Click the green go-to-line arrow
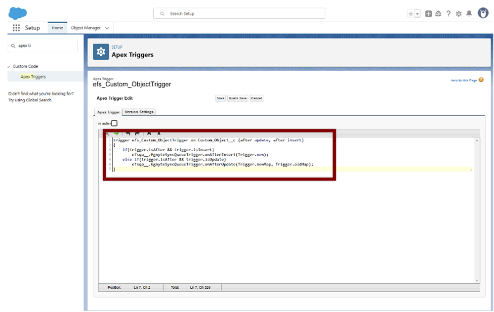Viewport: 494px width, 312px height. click(x=116, y=134)
